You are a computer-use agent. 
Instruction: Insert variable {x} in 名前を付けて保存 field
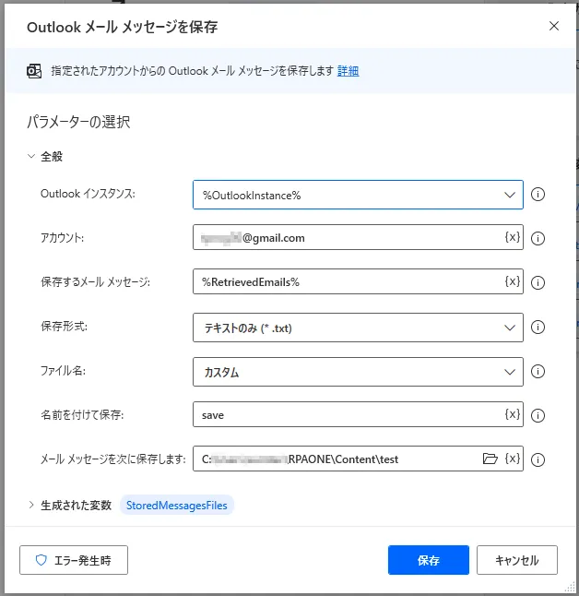click(x=512, y=414)
